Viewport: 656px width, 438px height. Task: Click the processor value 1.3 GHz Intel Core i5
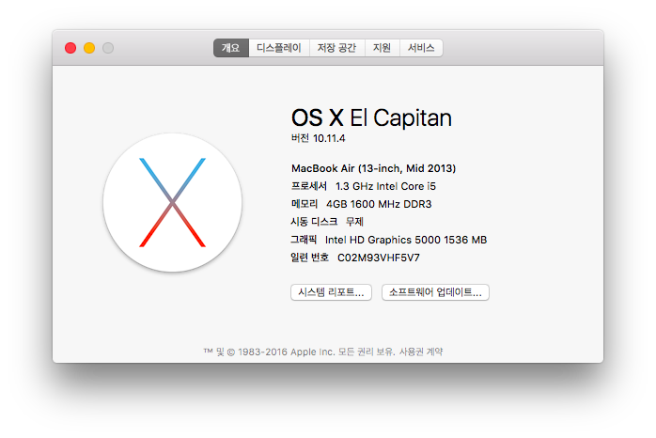[x=385, y=186]
